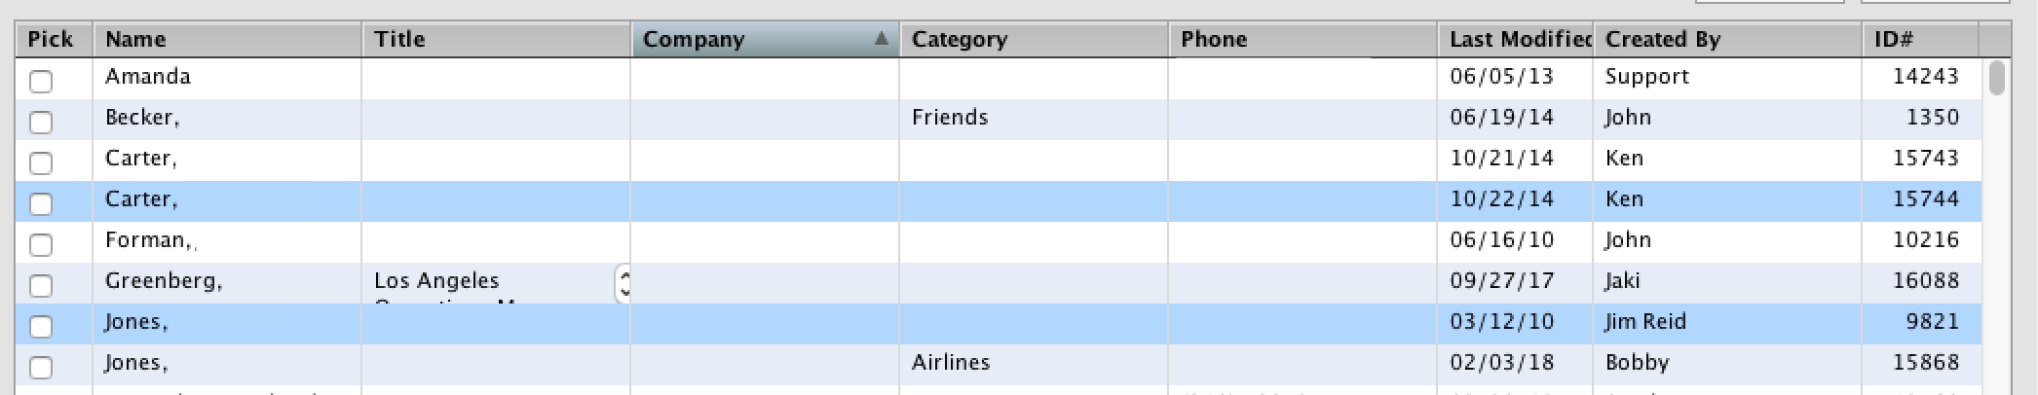Screen dimensions: 2038x395
Task: Check Pick box for Jones ID 9821
Action: coord(41,326)
